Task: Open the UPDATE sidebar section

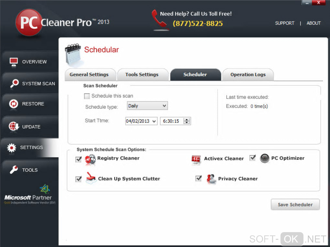Action: tap(30, 127)
